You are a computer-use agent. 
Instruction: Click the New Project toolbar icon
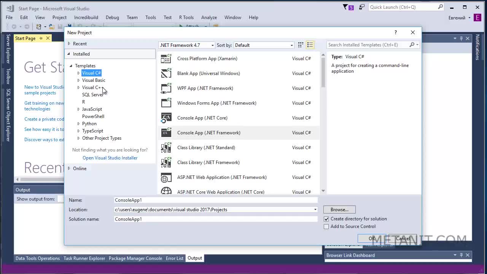point(39,27)
